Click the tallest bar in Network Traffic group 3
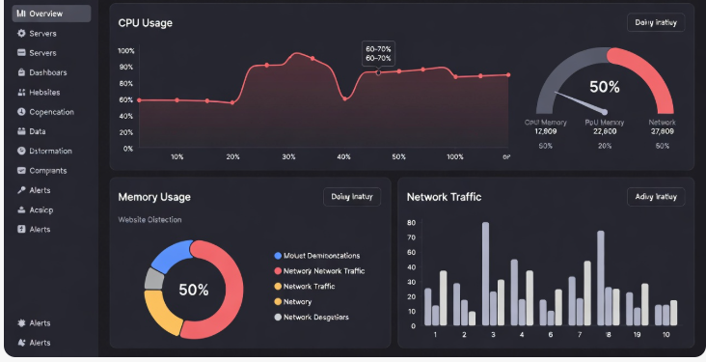 click(x=485, y=273)
